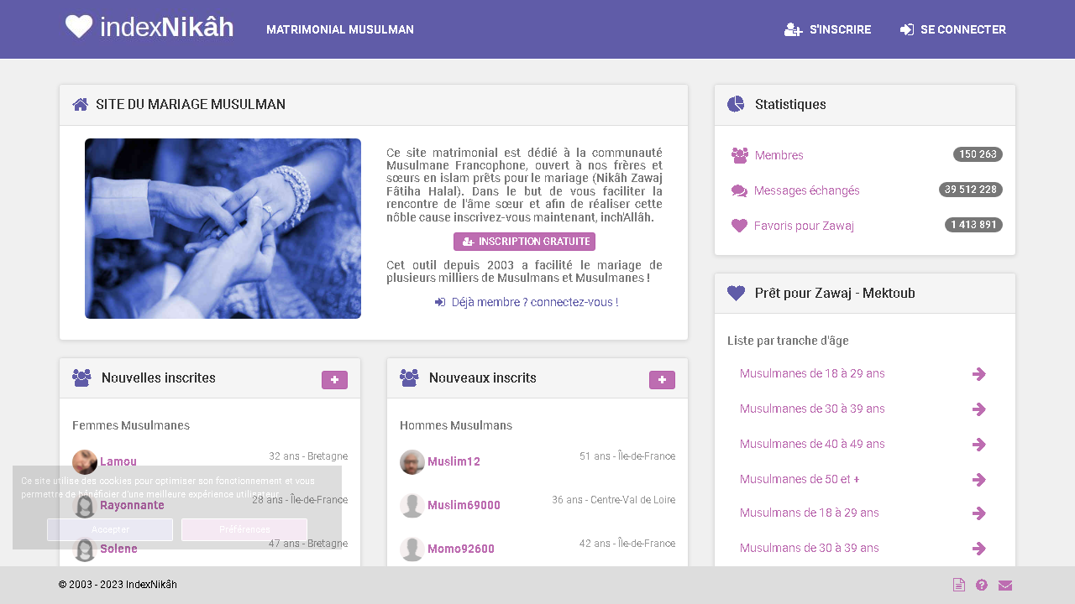Expand Nouvelles inscrites with the plus button

pyautogui.click(x=334, y=380)
